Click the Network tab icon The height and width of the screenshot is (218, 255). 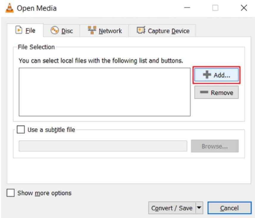(x=92, y=30)
